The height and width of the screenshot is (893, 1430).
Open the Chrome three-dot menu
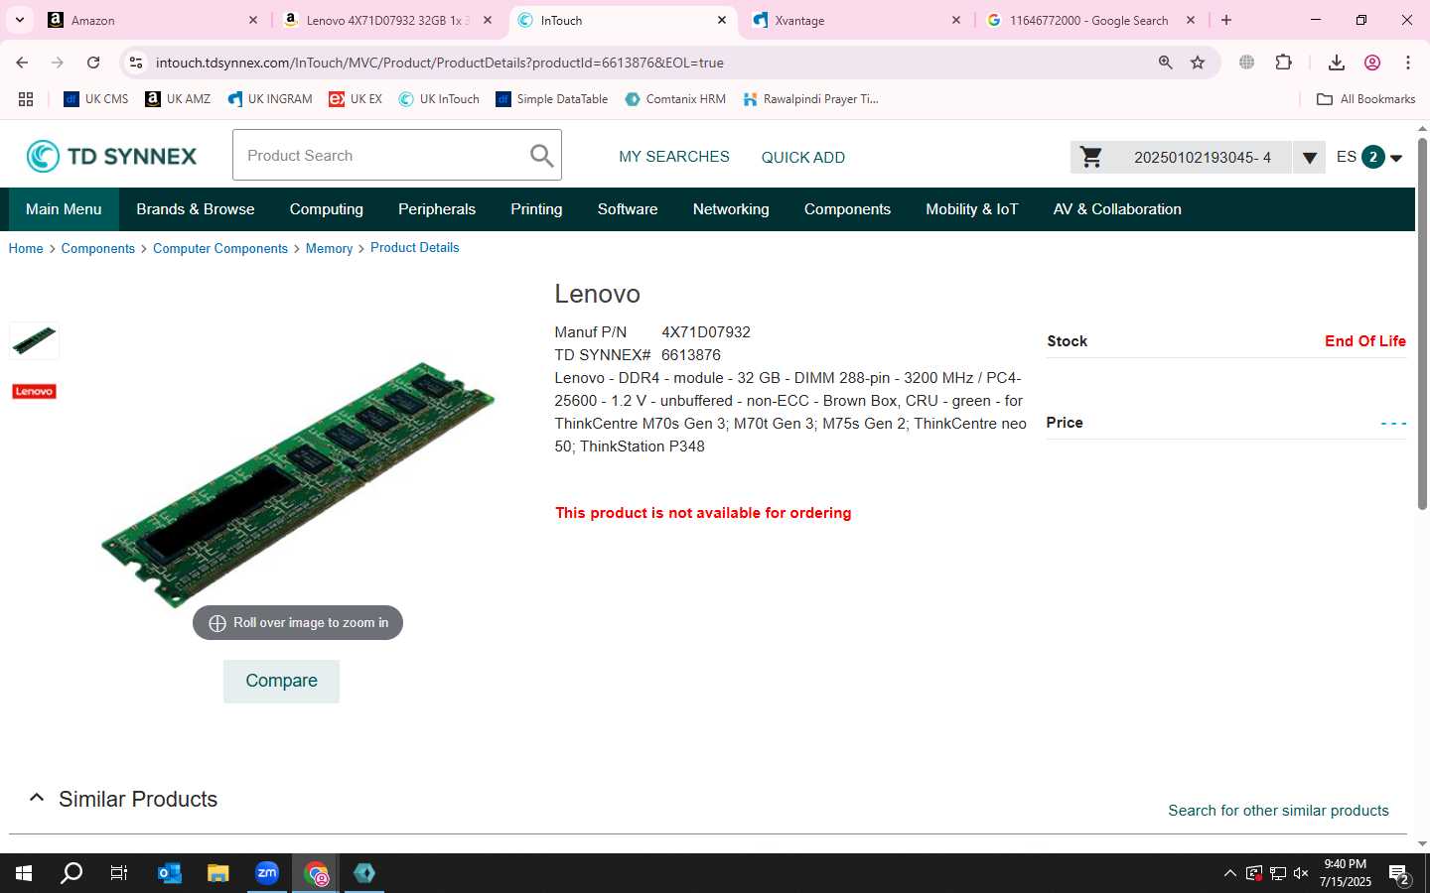[x=1408, y=63]
